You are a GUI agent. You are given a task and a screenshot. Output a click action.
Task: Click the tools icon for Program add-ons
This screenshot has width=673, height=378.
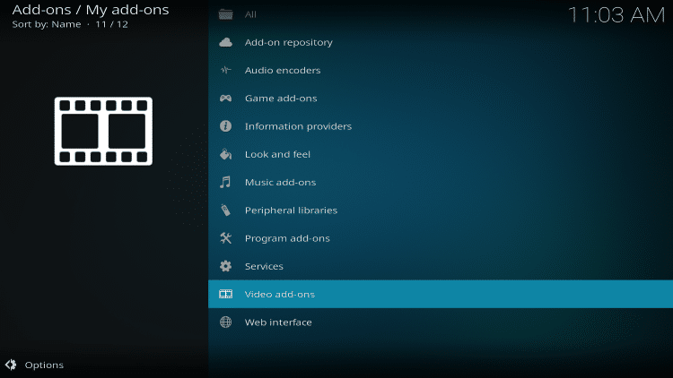tap(226, 238)
